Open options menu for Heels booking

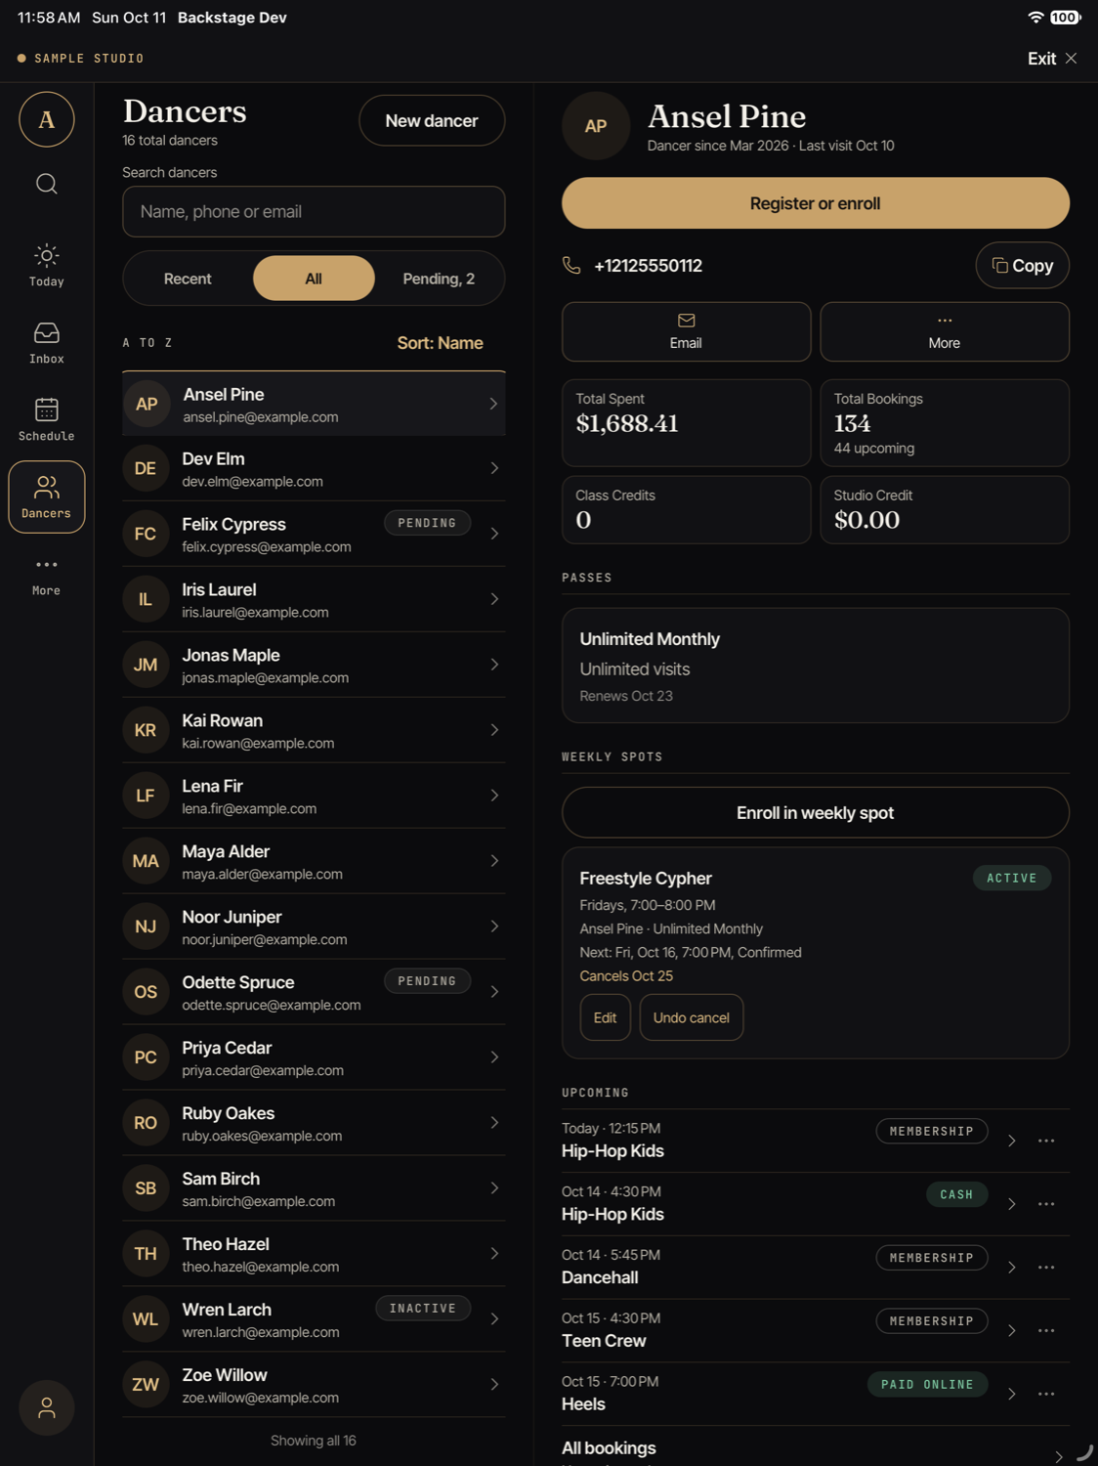point(1046,1394)
